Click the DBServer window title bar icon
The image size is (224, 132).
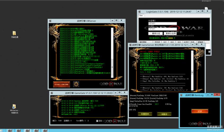point(50,21)
